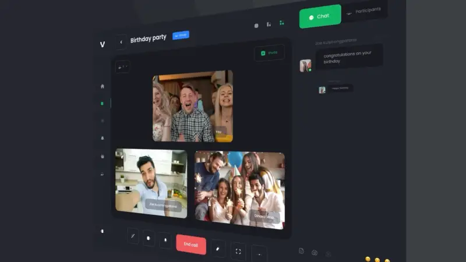
Task: Switch to the Chat tab
Action: tap(320, 16)
